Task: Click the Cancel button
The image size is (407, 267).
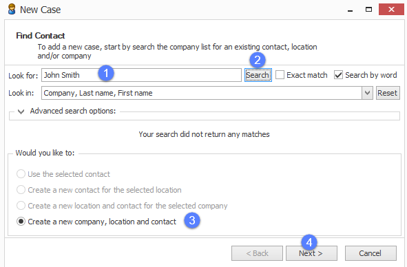Action: click(x=371, y=253)
